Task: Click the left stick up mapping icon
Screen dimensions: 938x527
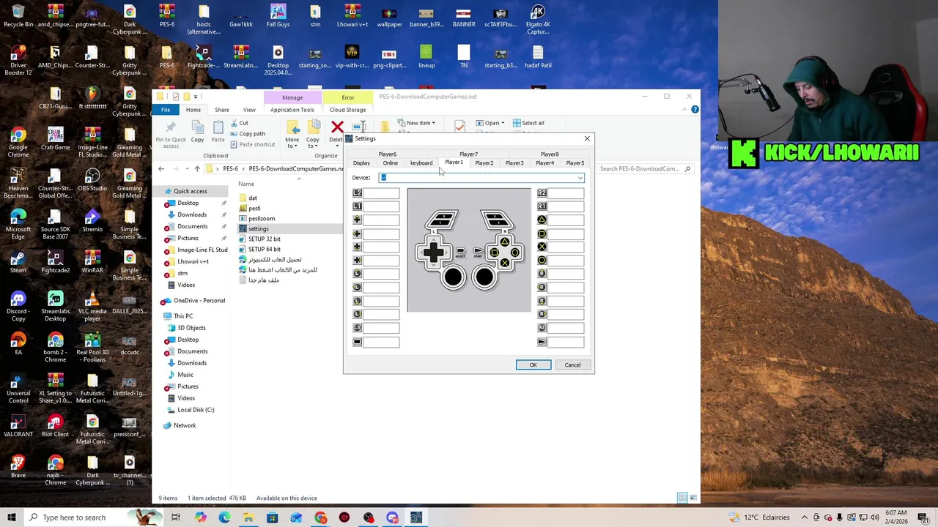Action: (x=357, y=274)
